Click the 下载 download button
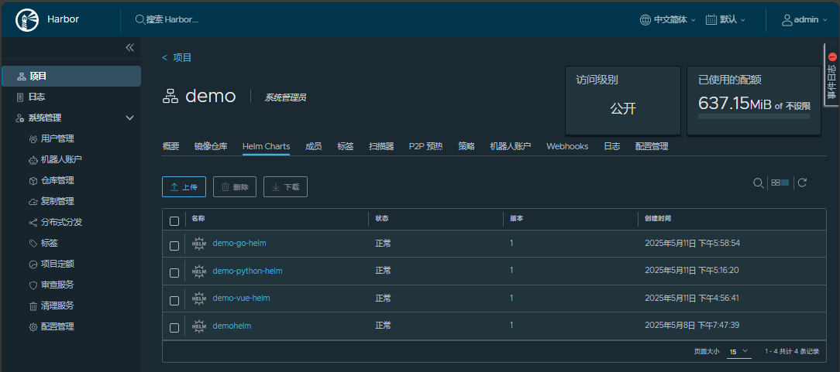This screenshot has width=840, height=372. 285,186
